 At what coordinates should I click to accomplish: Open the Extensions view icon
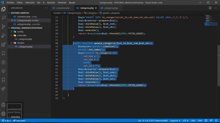(x=3, y=44)
